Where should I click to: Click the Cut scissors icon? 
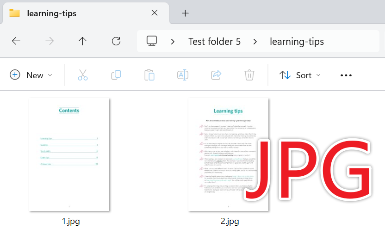[x=83, y=75]
